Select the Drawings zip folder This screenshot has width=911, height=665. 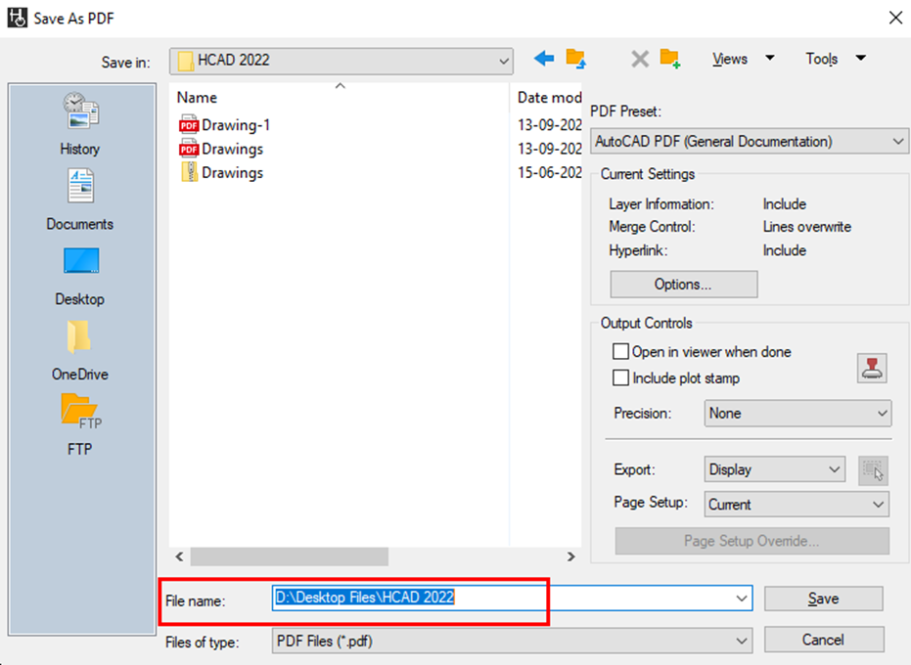point(221,172)
